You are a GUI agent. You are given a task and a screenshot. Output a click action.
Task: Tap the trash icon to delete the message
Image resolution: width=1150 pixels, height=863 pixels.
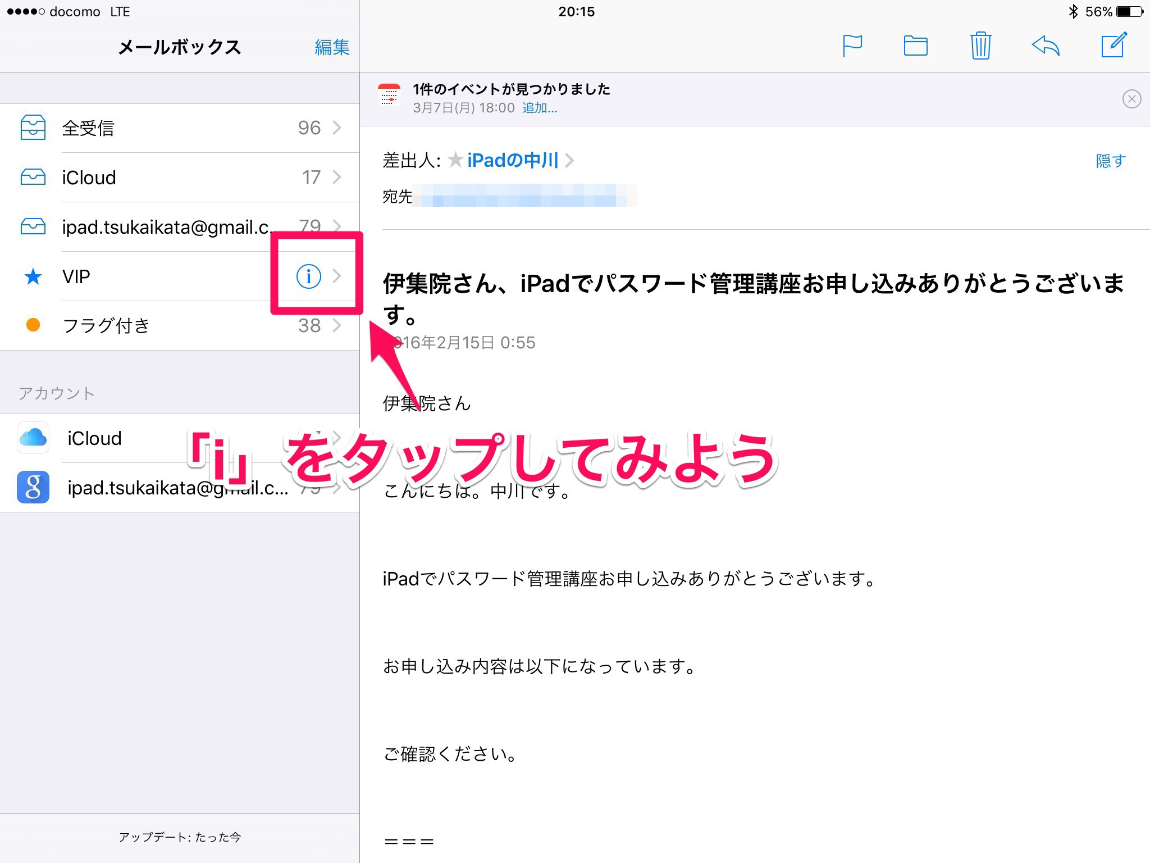point(980,46)
